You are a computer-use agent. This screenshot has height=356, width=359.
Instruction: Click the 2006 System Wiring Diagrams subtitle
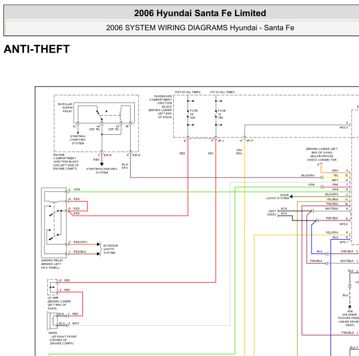pos(200,28)
